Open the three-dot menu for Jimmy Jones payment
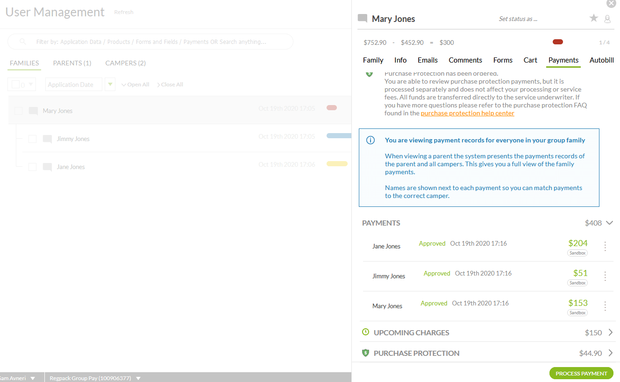Screen dimensions: 620x382 [x=605, y=276]
